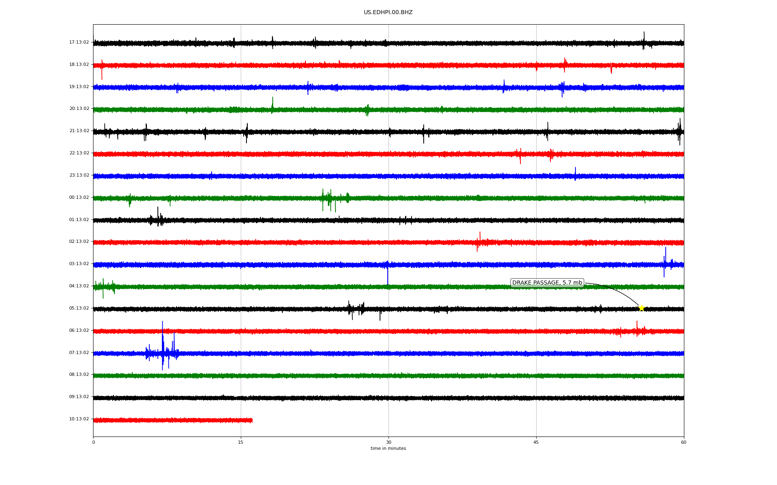Click the red spike on 02:13:02 trace
Screen dimensions: 777x485
479,242
